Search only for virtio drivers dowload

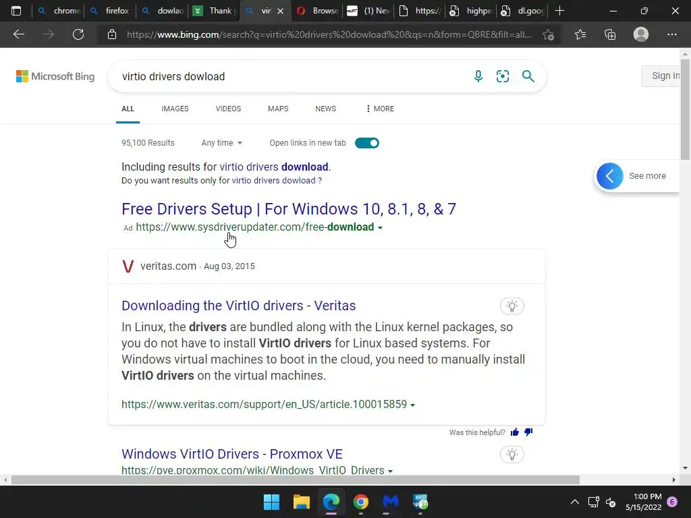click(273, 181)
